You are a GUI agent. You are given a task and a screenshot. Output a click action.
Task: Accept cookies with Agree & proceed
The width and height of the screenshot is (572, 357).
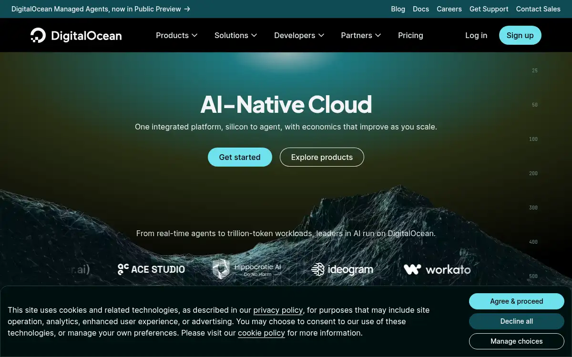[517, 301]
